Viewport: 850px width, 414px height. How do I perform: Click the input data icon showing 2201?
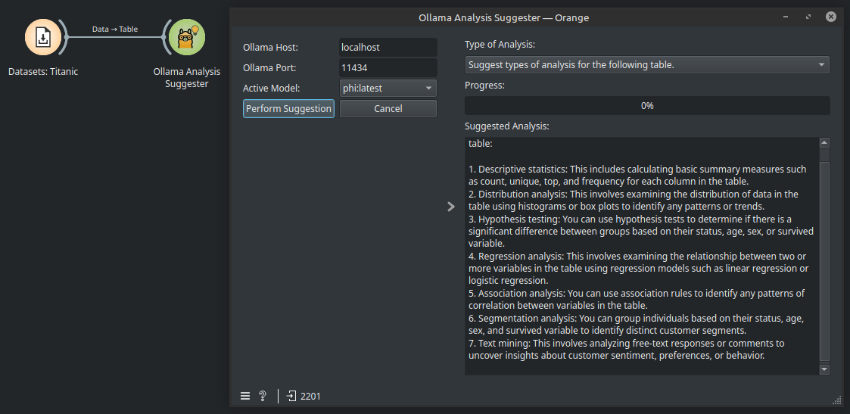click(291, 396)
